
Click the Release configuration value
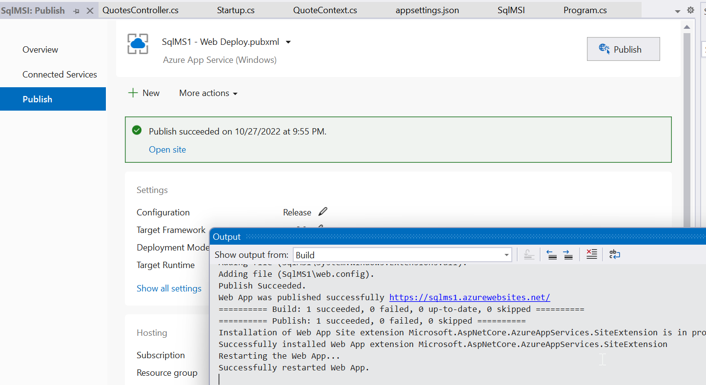297,212
